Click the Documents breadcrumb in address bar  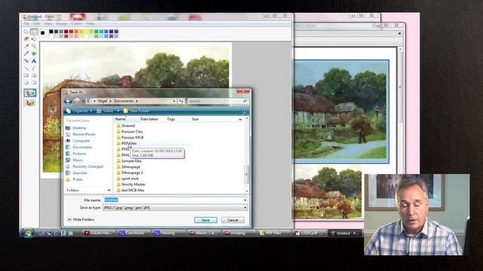124,101
